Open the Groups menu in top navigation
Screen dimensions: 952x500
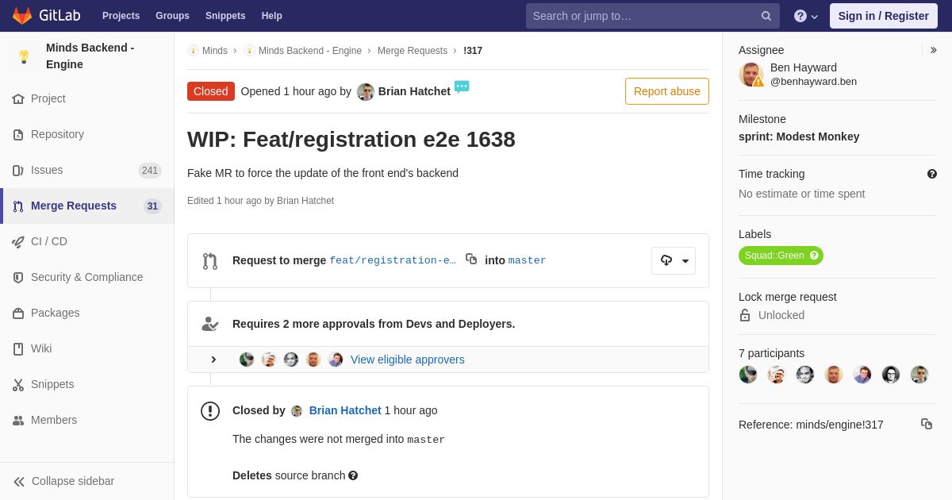[172, 16]
